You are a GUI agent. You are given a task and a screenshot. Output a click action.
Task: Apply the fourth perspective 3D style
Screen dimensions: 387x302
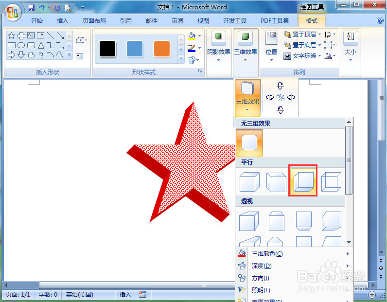pos(332,221)
